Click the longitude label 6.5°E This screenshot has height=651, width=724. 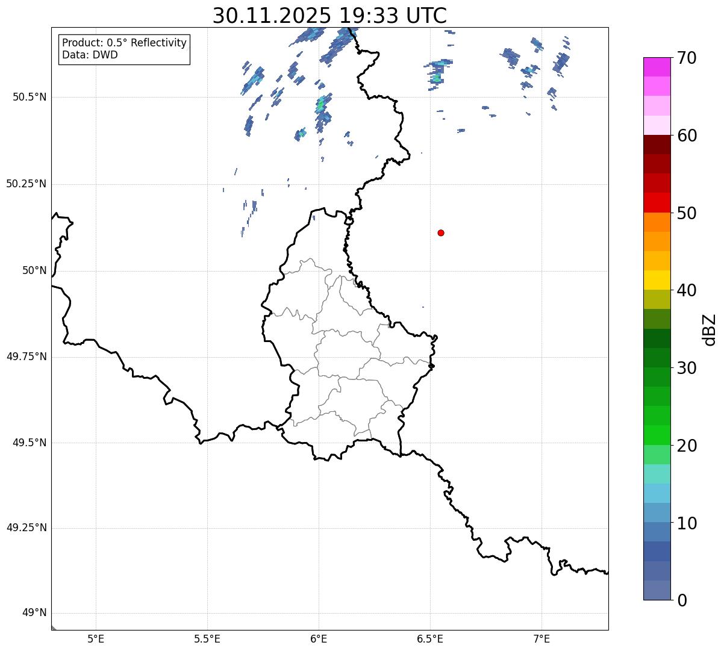(x=430, y=638)
